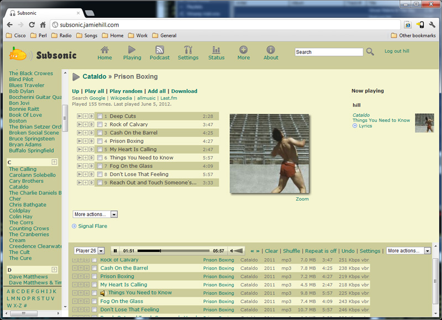Viewport: 442px width, 320px height.
Task: Remove Cash On the Barrel from playlist with X icon
Action: pos(75,268)
